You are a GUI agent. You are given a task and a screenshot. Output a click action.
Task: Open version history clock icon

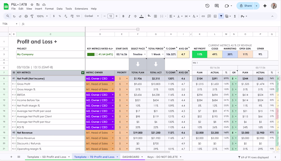[x=207, y=6]
